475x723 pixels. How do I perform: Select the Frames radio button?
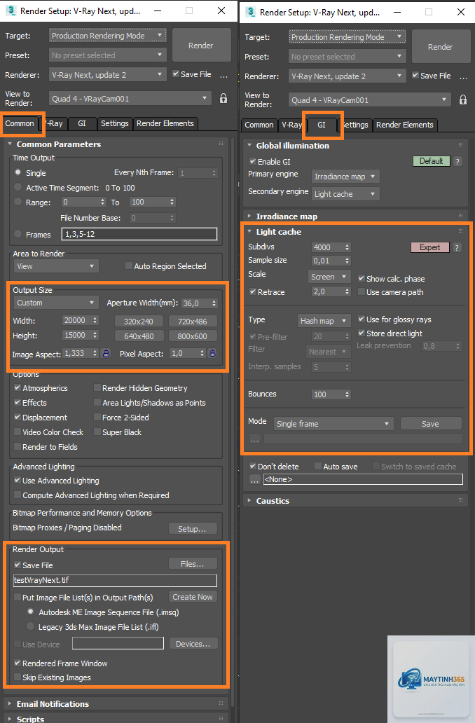click(18, 234)
